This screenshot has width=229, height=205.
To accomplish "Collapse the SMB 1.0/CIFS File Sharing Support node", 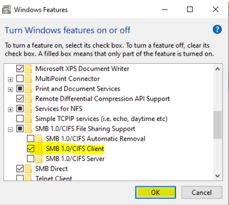I will 11,130.
